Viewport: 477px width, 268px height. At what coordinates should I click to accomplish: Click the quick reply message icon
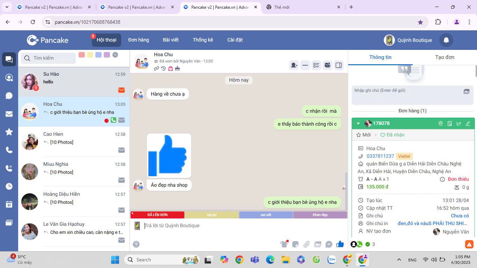(x=329, y=244)
